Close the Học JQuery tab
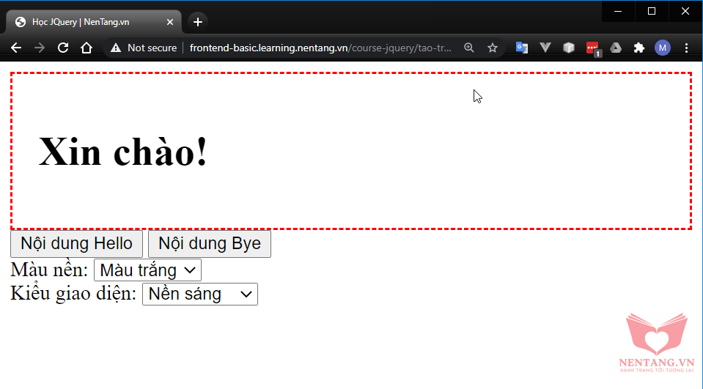Screen dimensions: 703x389 [x=170, y=22]
